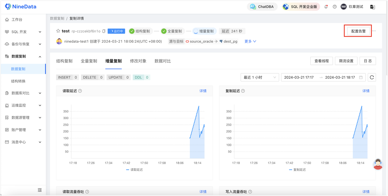388x196 pixels.
Task: Open the help question-mark icon
Action: (x=334, y=6)
